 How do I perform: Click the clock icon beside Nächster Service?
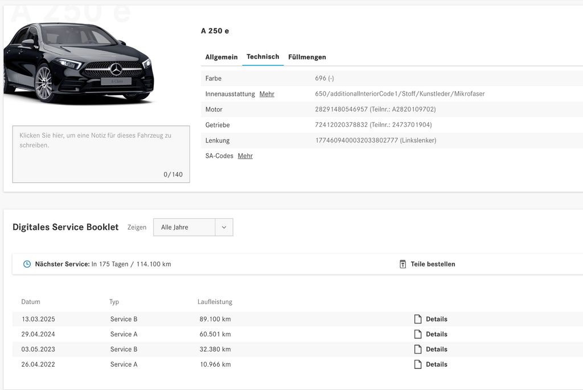point(26,264)
